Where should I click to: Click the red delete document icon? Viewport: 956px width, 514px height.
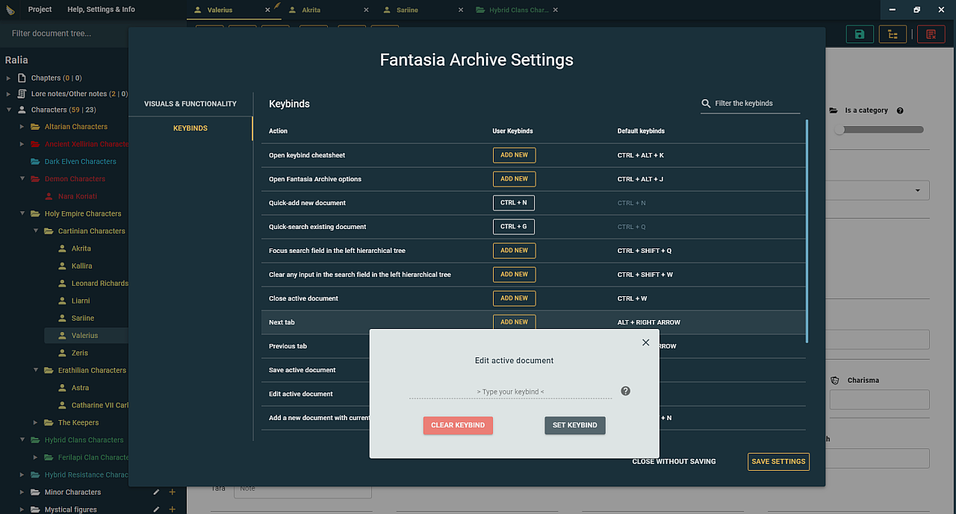coord(931,34)
